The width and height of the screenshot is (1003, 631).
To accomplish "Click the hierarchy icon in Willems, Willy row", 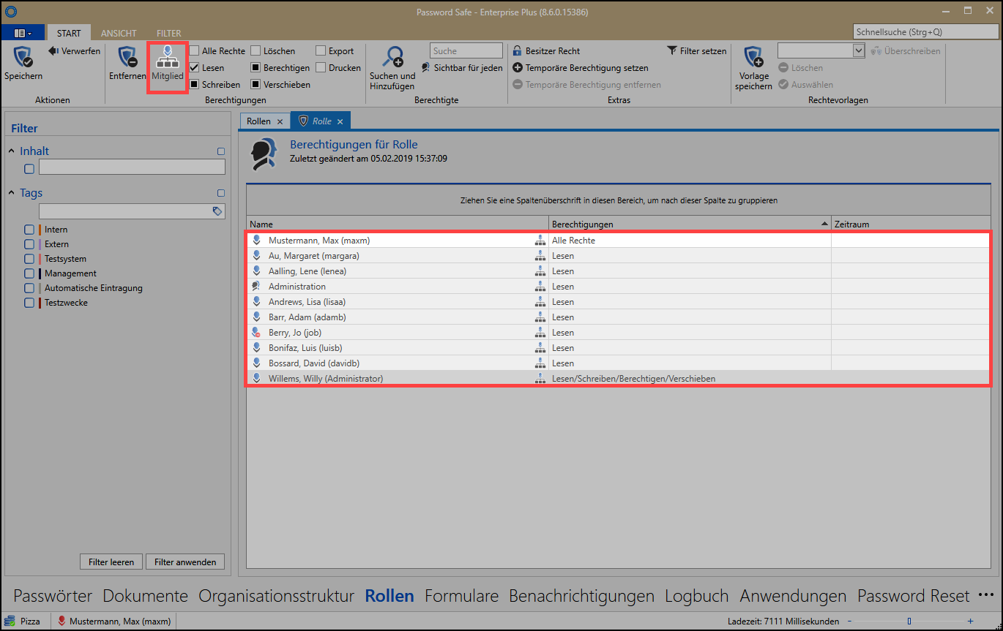I will point(540,379).
